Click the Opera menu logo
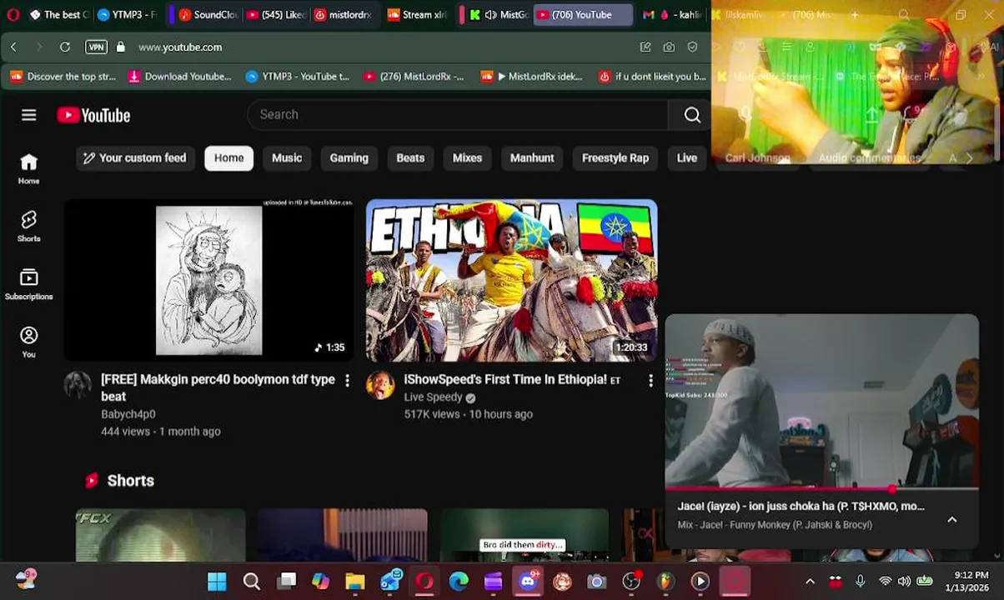 [x=13, y=15]
